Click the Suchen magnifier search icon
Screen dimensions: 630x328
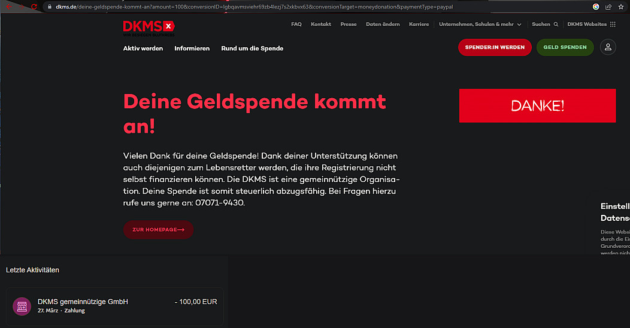[556, 25]
